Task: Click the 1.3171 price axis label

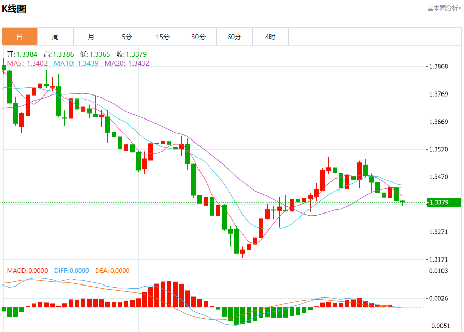Action: [x=438, y=259]
